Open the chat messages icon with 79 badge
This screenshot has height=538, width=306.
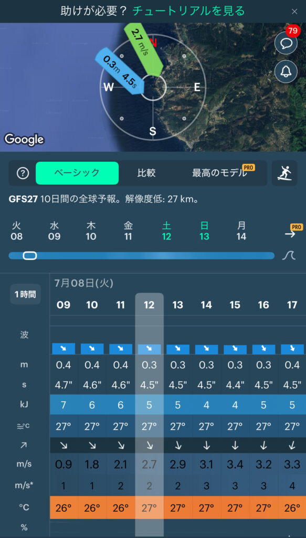pyautogui.click(x=286, y=43)
